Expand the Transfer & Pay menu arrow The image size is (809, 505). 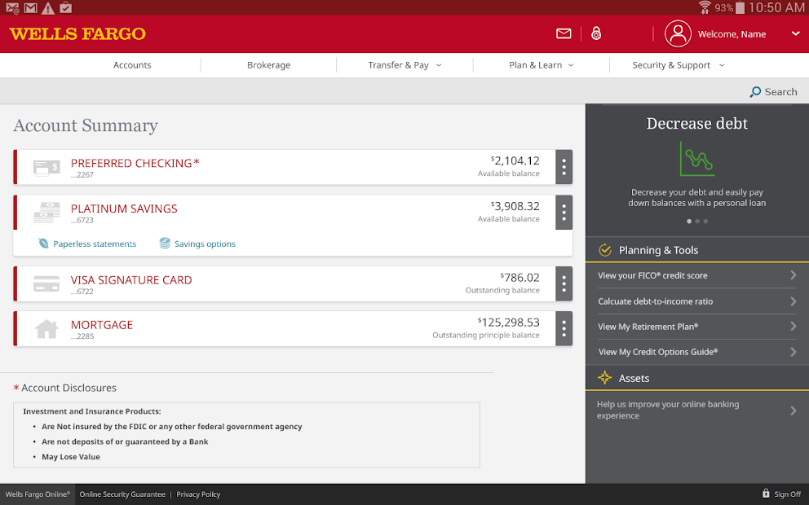click(439, 65)
